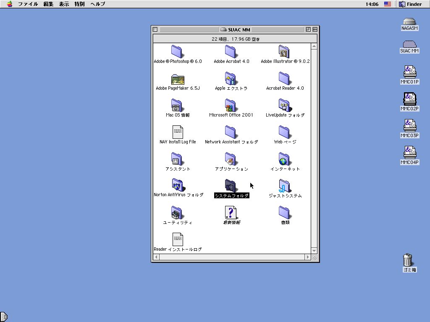Image resolution: width=430 pixels, height=322 pixels.
Task: Click the Adobe PageMaker 6.5J folder icon
Action: (x=178, y=79)
